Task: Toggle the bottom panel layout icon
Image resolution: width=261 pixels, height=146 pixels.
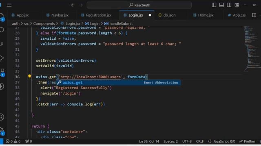Action: [221, 5]
